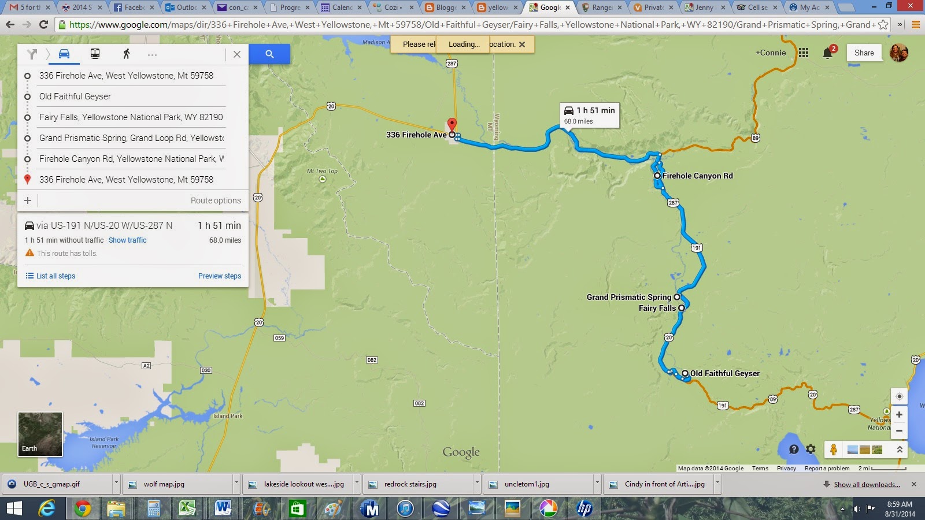The image size is (925, 520).
Task: Click the Old Faithful Geyser map marker
Action: [684, 374]
